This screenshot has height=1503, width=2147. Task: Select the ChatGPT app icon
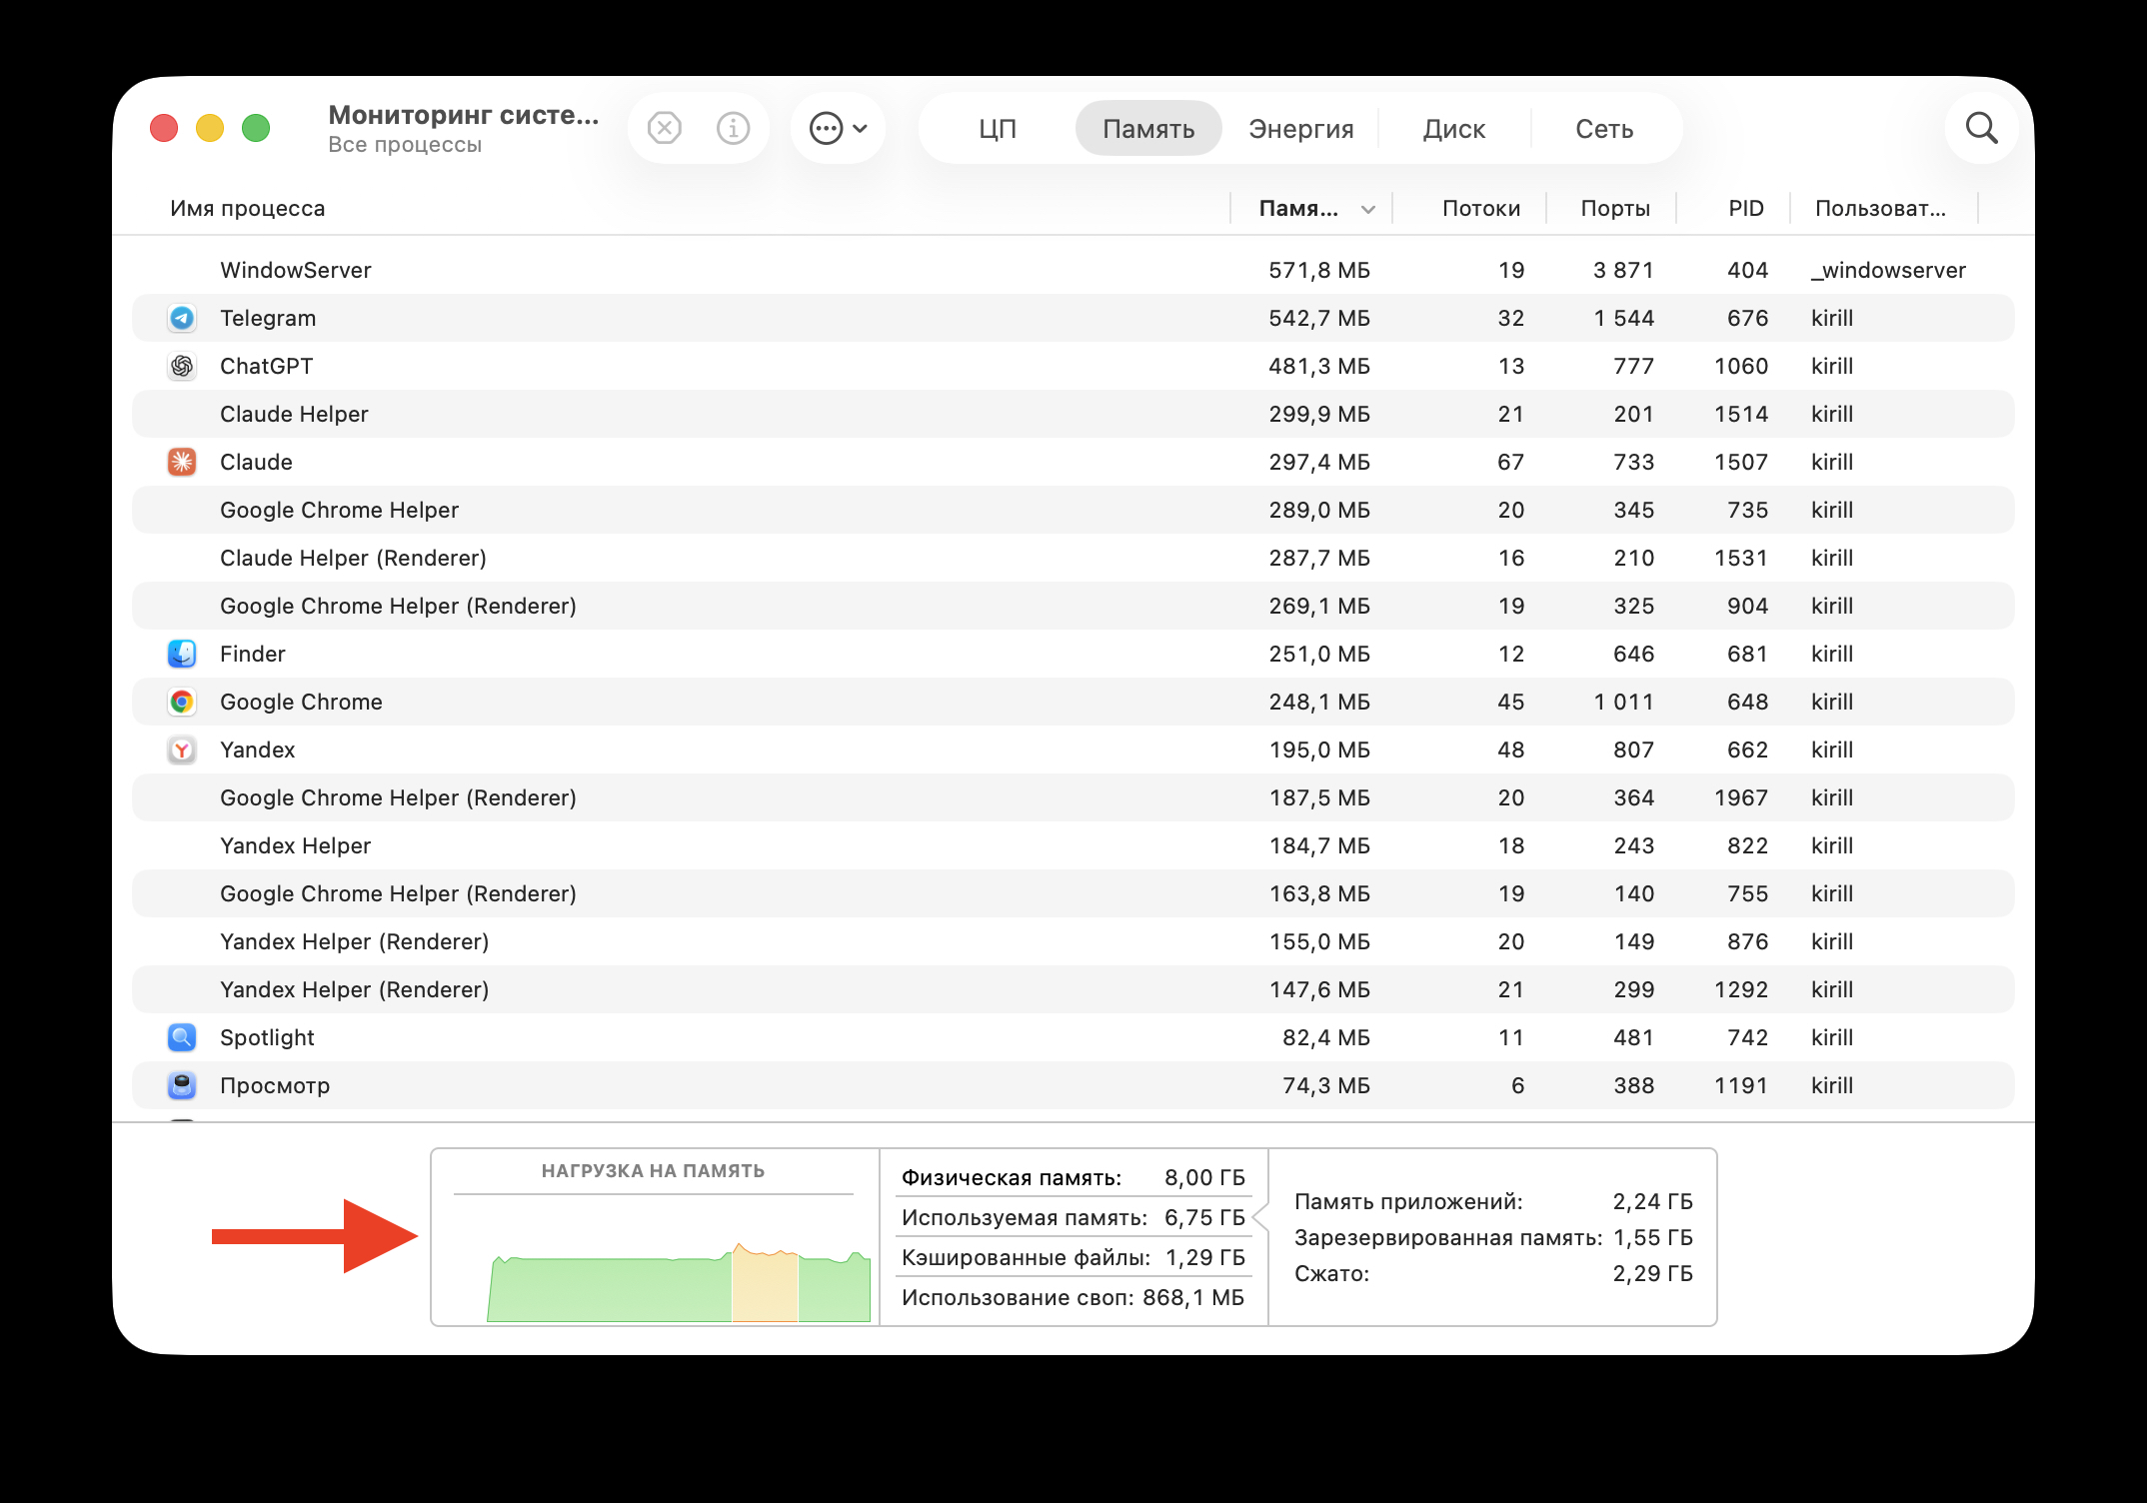pyautogui.click(x=182, y=366)
